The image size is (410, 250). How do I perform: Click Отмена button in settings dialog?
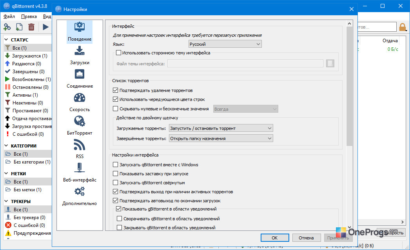pyautogui.click(x=306, y=238)
